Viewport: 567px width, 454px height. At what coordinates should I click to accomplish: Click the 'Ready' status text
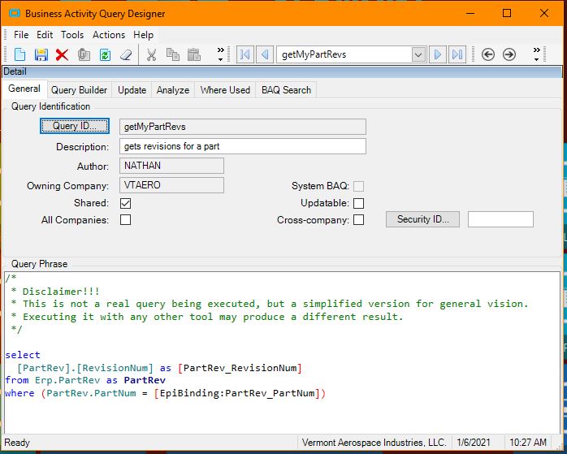point(17,443)
